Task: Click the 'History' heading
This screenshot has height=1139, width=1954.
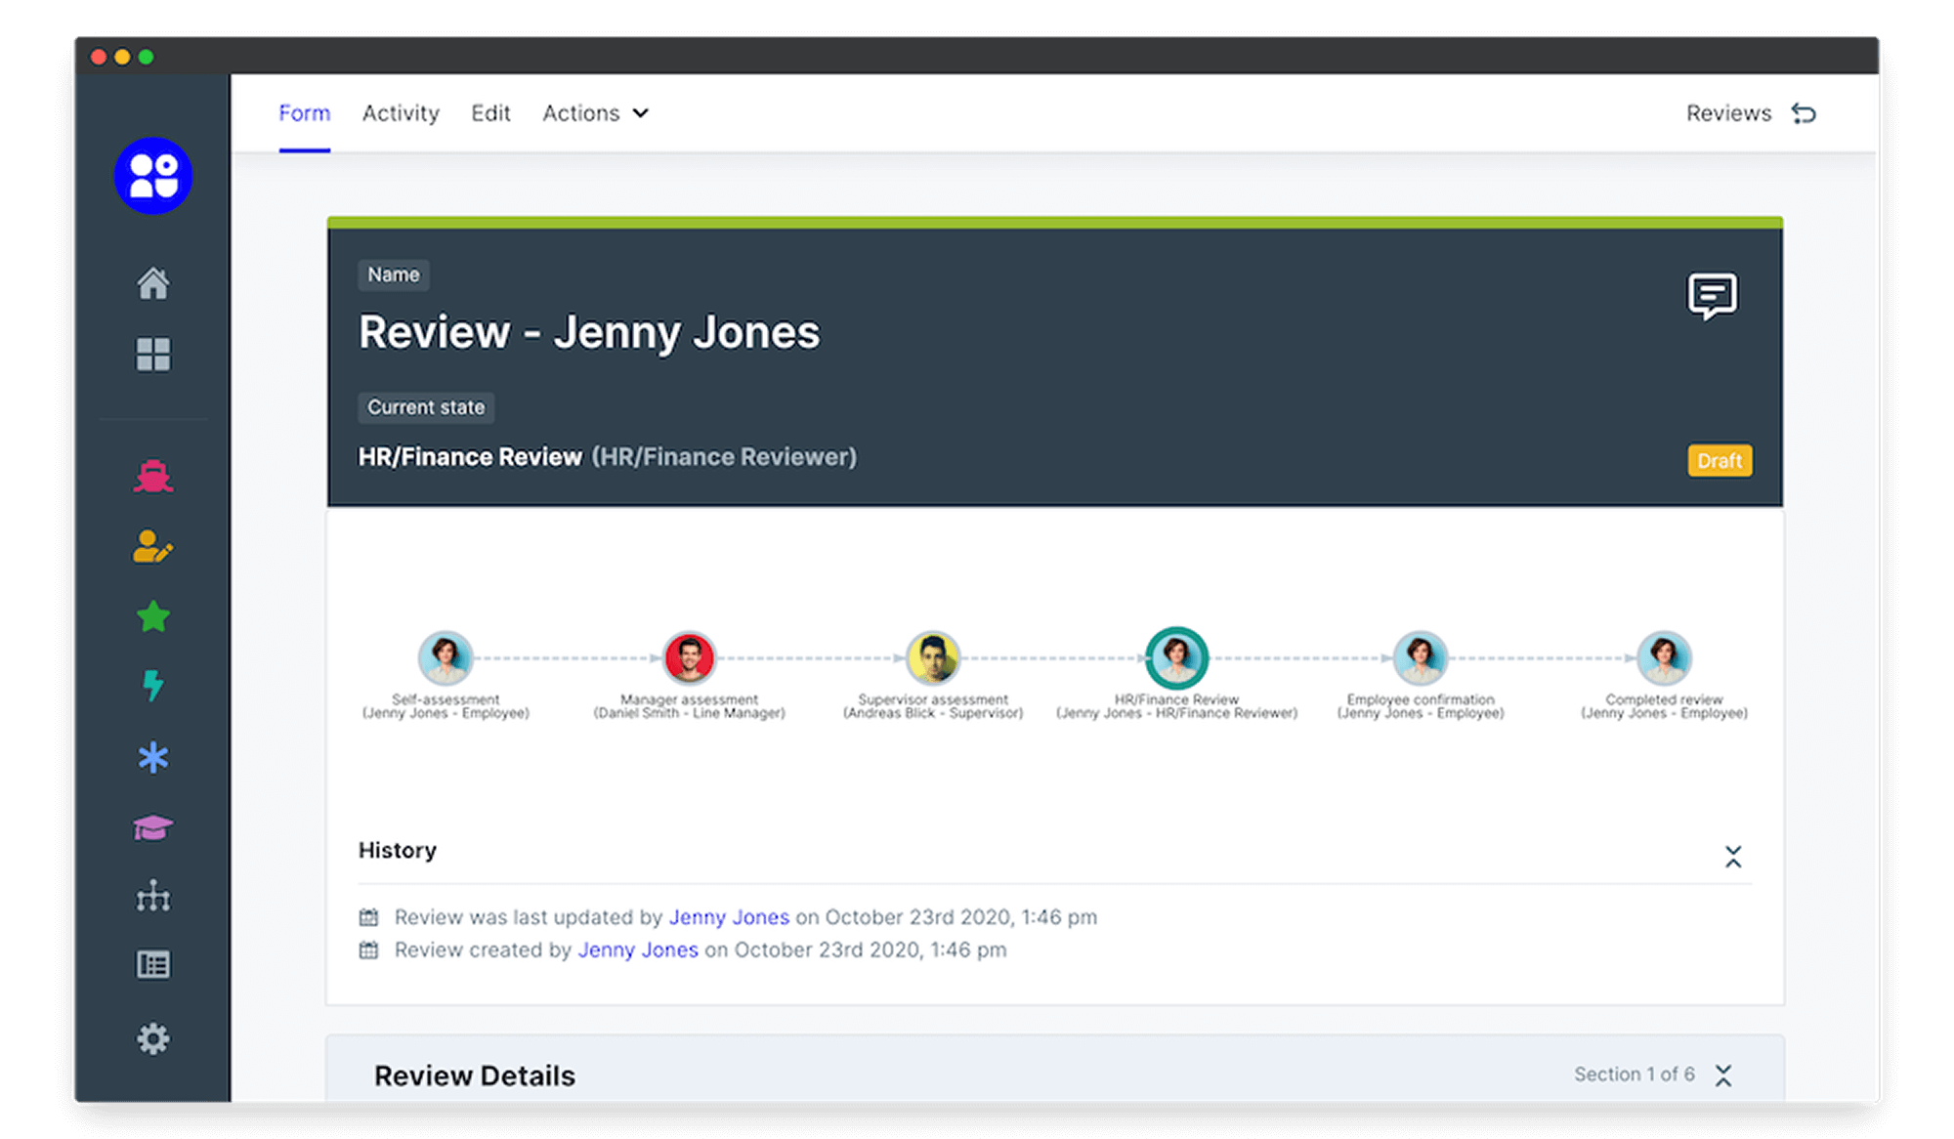Action: (398, 850)
